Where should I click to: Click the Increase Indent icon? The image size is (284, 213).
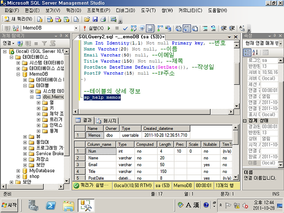(232, 28)
